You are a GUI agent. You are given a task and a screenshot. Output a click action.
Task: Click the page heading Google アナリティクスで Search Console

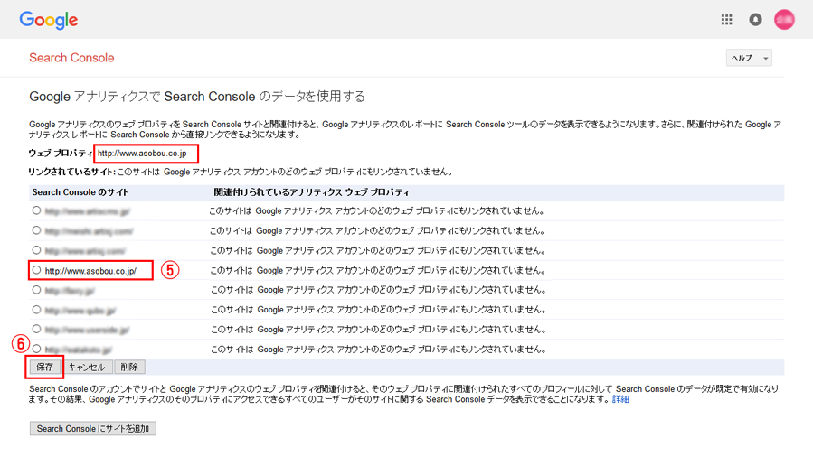(x=197, y=97)
